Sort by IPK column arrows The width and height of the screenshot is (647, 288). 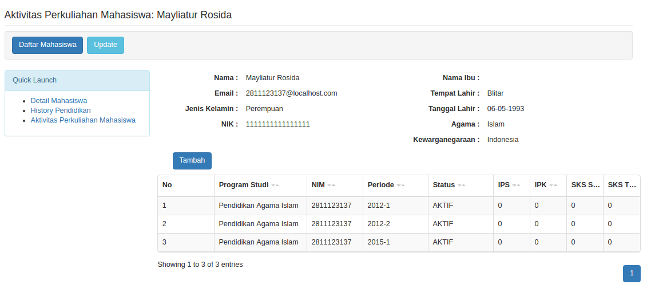coord(553,185)
